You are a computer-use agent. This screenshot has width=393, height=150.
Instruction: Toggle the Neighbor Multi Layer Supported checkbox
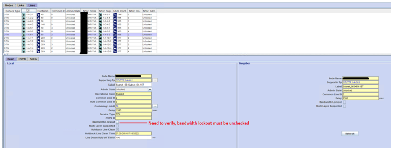click(344, 106)
